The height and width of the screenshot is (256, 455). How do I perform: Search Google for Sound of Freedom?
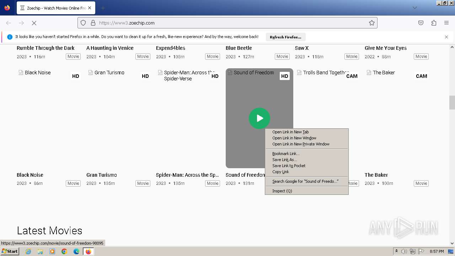(306, 181)
